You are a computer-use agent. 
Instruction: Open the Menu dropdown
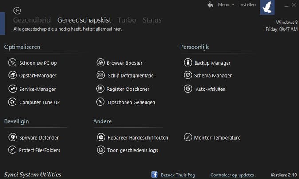[x=226, y=5]
